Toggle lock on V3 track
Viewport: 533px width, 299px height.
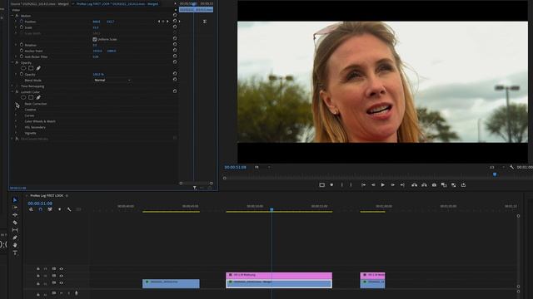(38, 269)
